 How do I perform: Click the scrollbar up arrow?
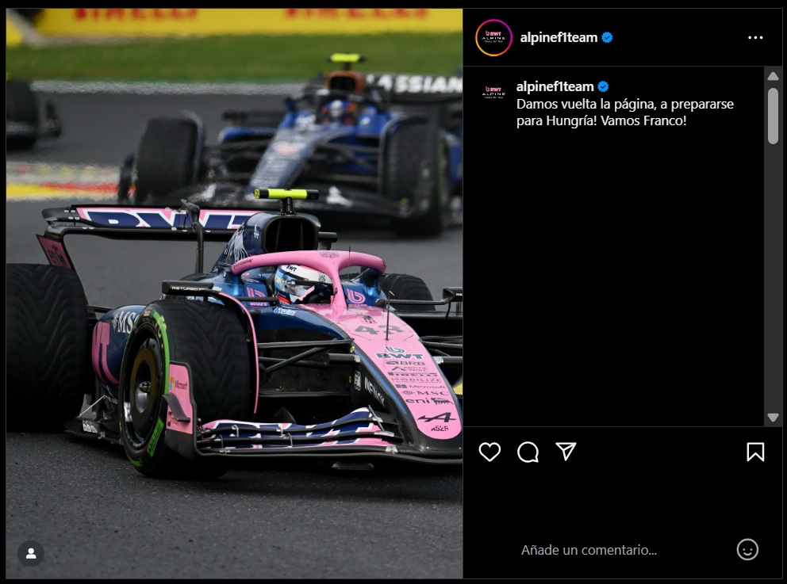(x=773, y=76)
